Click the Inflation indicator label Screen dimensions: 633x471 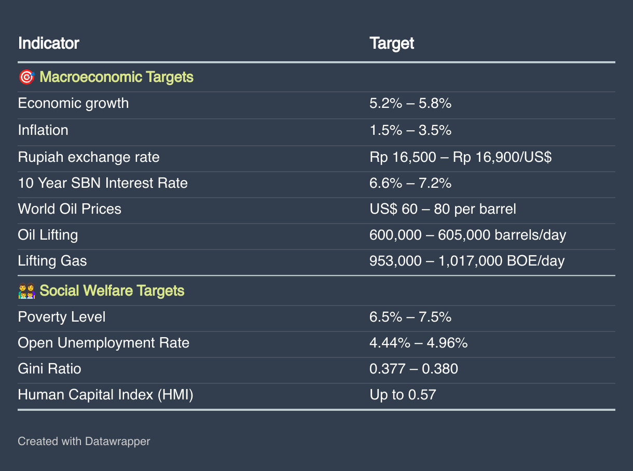(43, 130)
